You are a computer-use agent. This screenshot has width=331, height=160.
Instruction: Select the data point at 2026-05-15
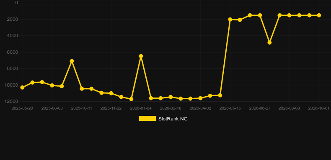(x=230, y=19)
